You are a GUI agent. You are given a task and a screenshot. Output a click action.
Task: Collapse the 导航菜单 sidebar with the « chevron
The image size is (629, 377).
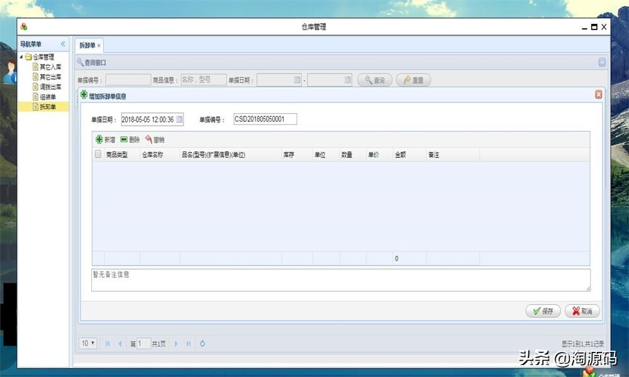click(62, 43)
